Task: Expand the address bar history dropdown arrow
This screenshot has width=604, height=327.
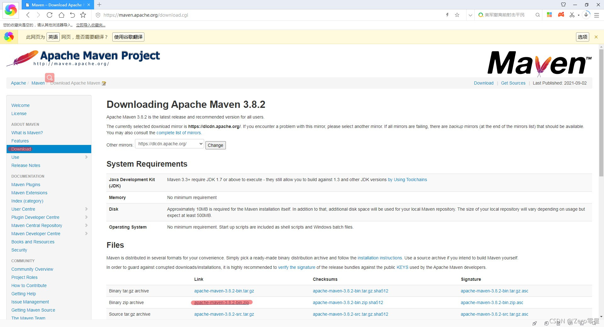Action: point(470,15)
